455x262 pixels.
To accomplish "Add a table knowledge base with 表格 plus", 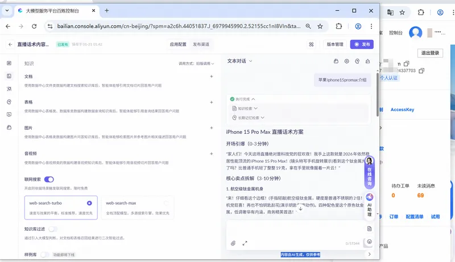I will [211, 102].
